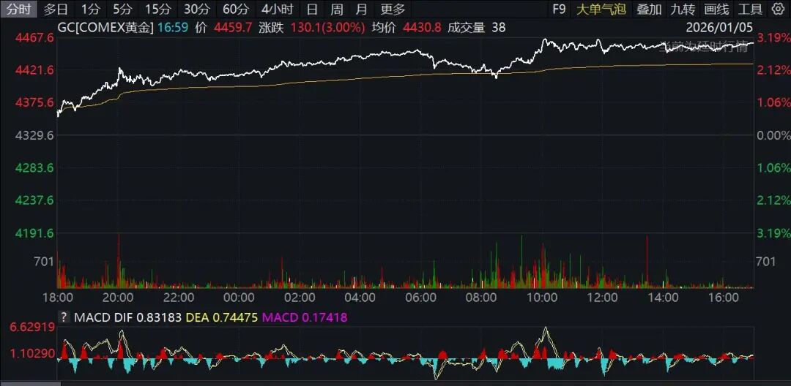Open the 30分 chart period
This screenshot has height=386, width=791.
click(196, 10)
